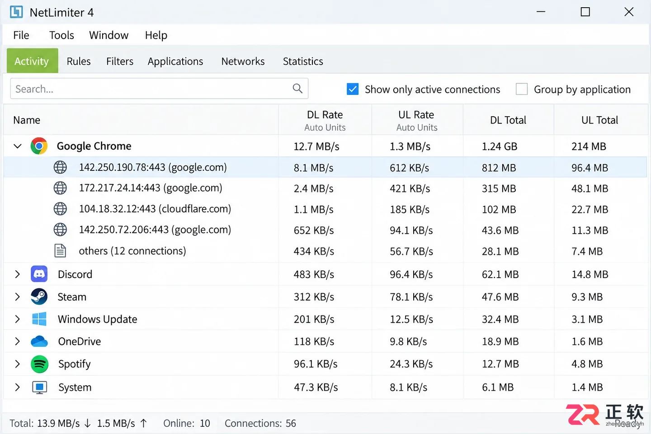Click the search magnifier icon
651x434 pixels.
click(x=297, y=89)
